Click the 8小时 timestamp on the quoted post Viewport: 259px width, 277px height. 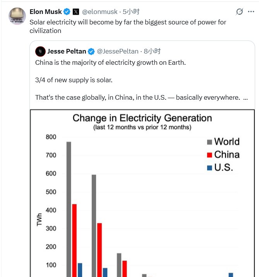click(x=153, y=51)
